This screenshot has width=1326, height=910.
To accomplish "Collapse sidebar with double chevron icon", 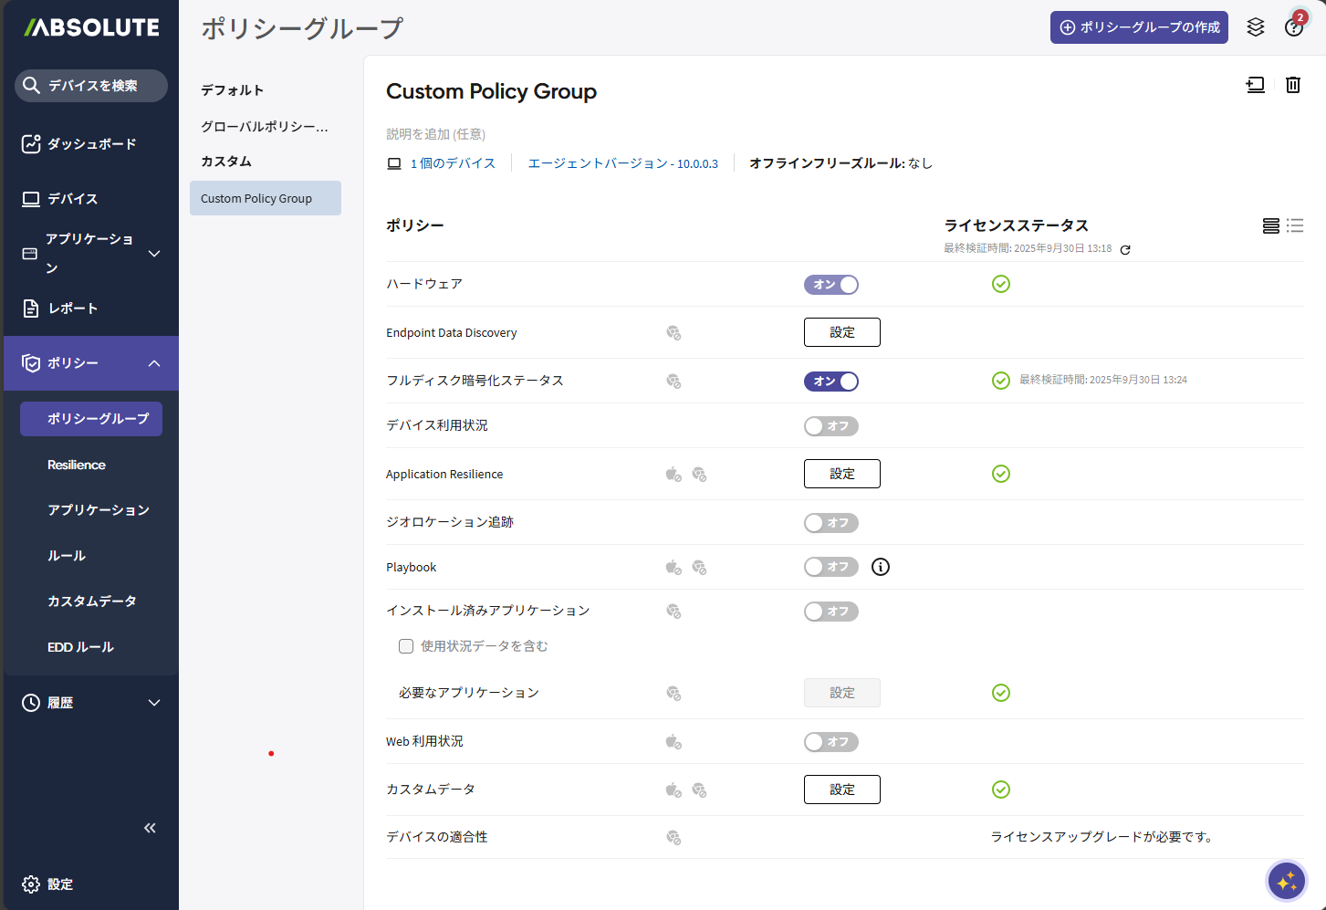I will pos(150,828).
